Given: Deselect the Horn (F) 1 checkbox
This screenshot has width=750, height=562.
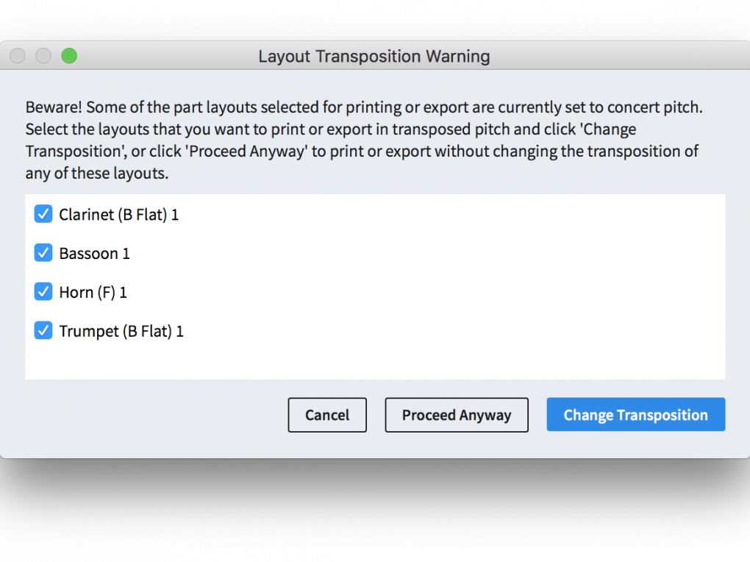Looking at the screenshot, I should 43,291.
